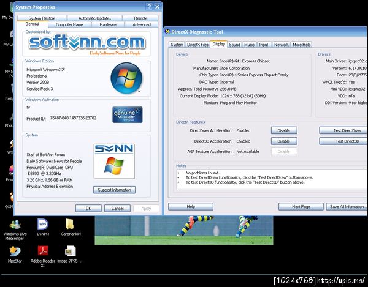Image resolution: width=368 pixels, height=287 pixels.
Task: Open the Sound tab
Action: (x=234, y=45)
